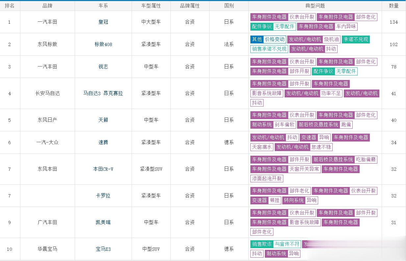Select the 配件争议 tag in 皇冠 row

(262, 27)
